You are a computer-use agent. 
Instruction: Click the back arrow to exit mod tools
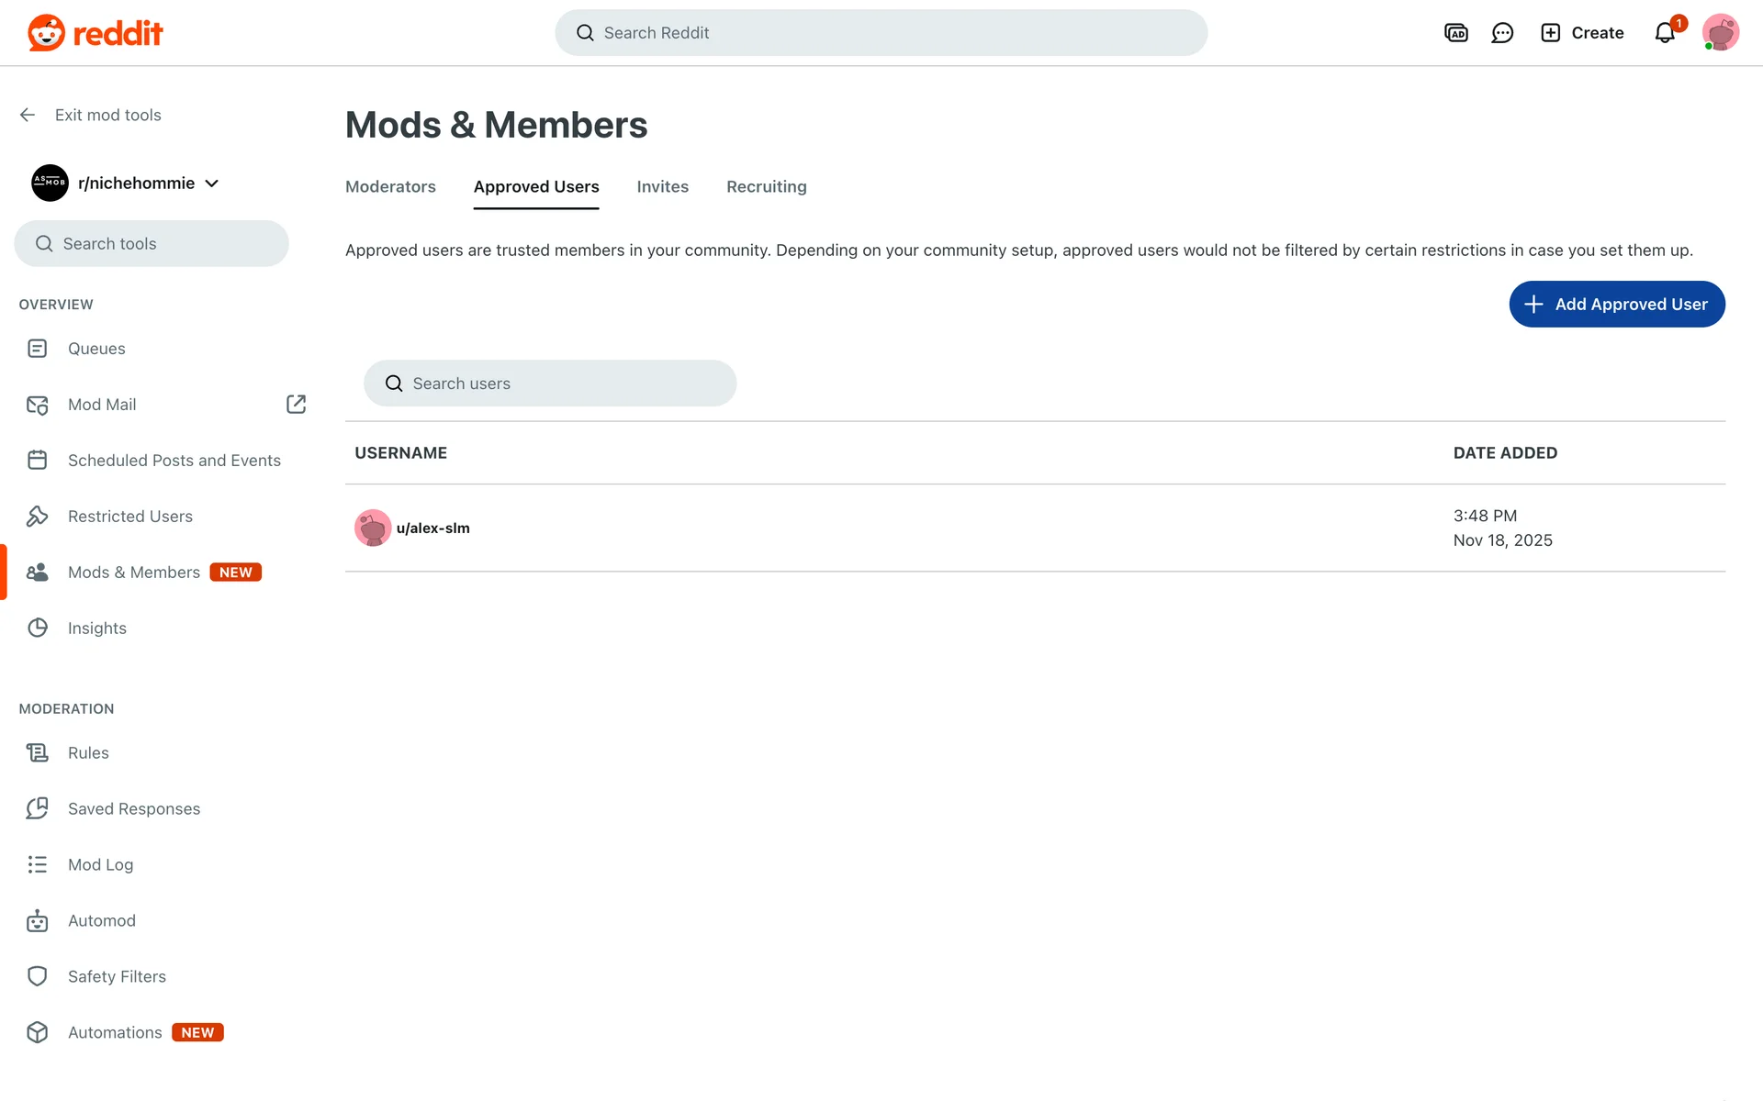click(x=28, y=115)
